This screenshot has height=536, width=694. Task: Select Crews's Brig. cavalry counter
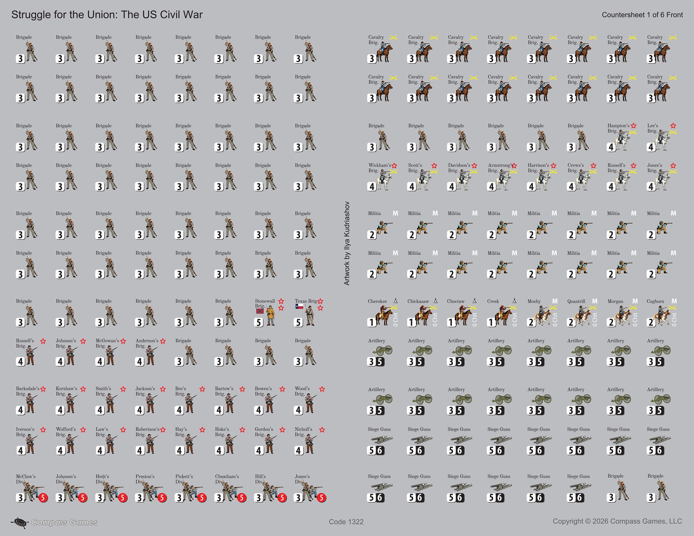582,177
